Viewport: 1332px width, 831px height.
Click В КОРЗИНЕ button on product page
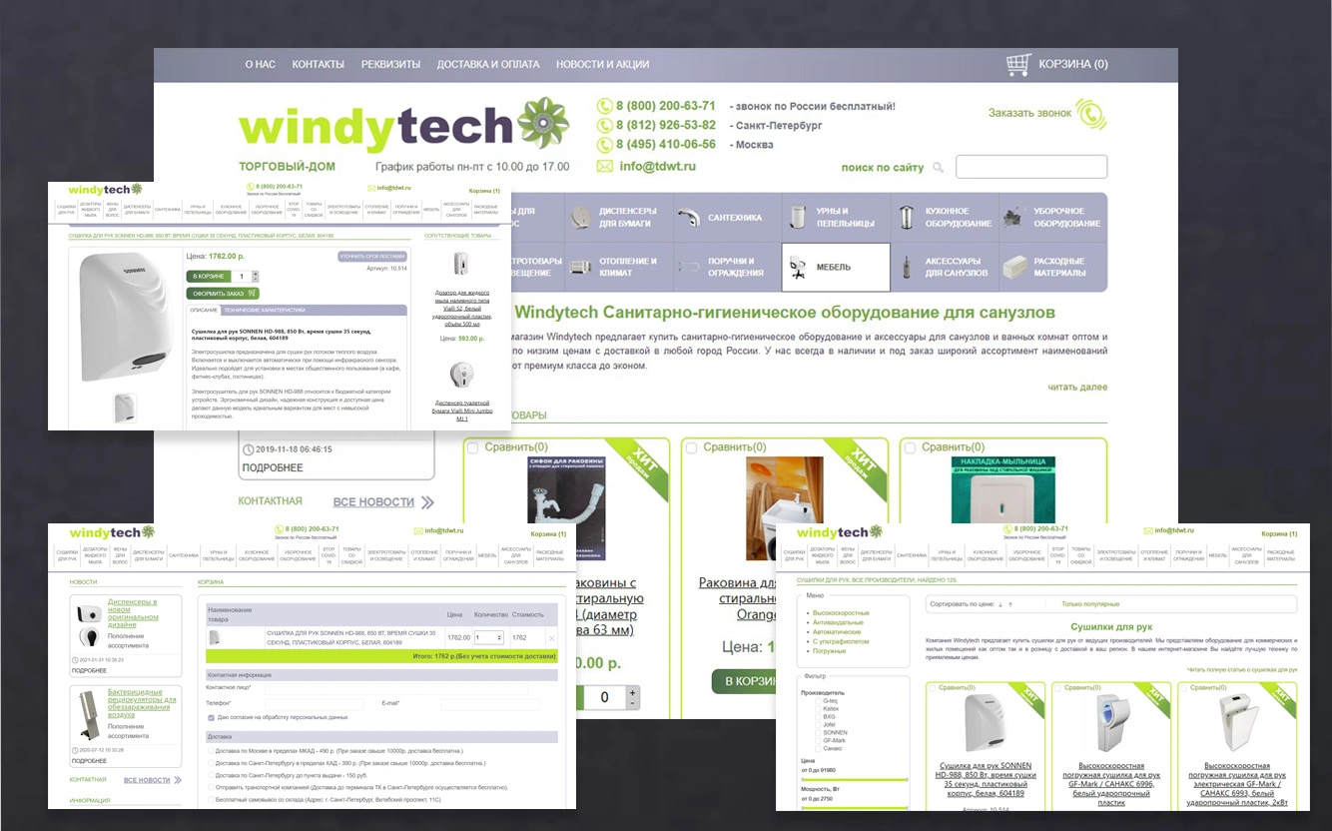(x=209, y=277)
